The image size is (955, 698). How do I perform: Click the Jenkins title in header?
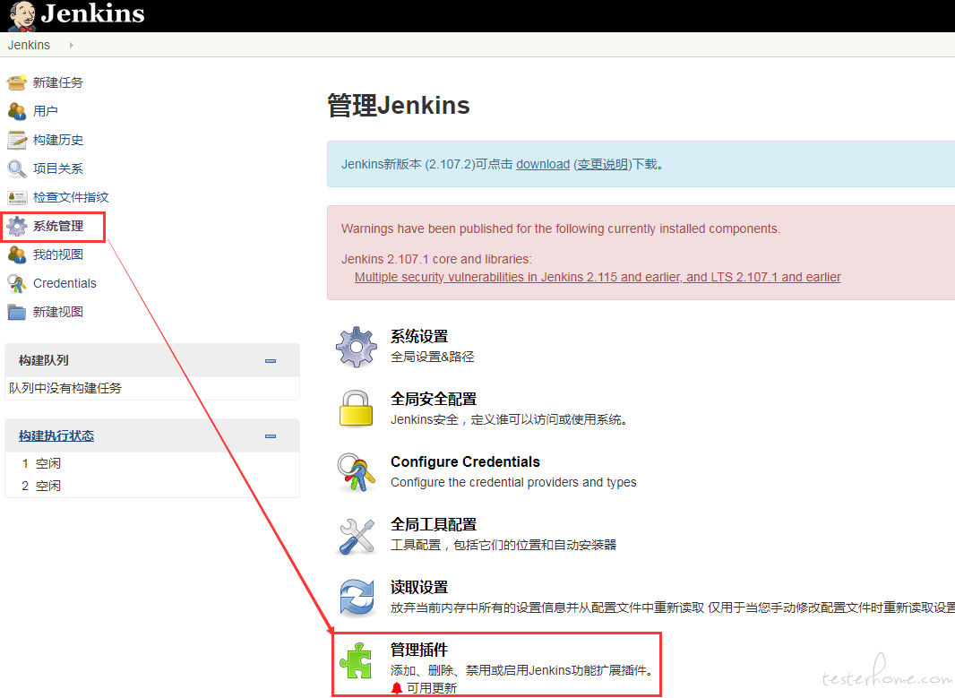[x=92, y=13]
